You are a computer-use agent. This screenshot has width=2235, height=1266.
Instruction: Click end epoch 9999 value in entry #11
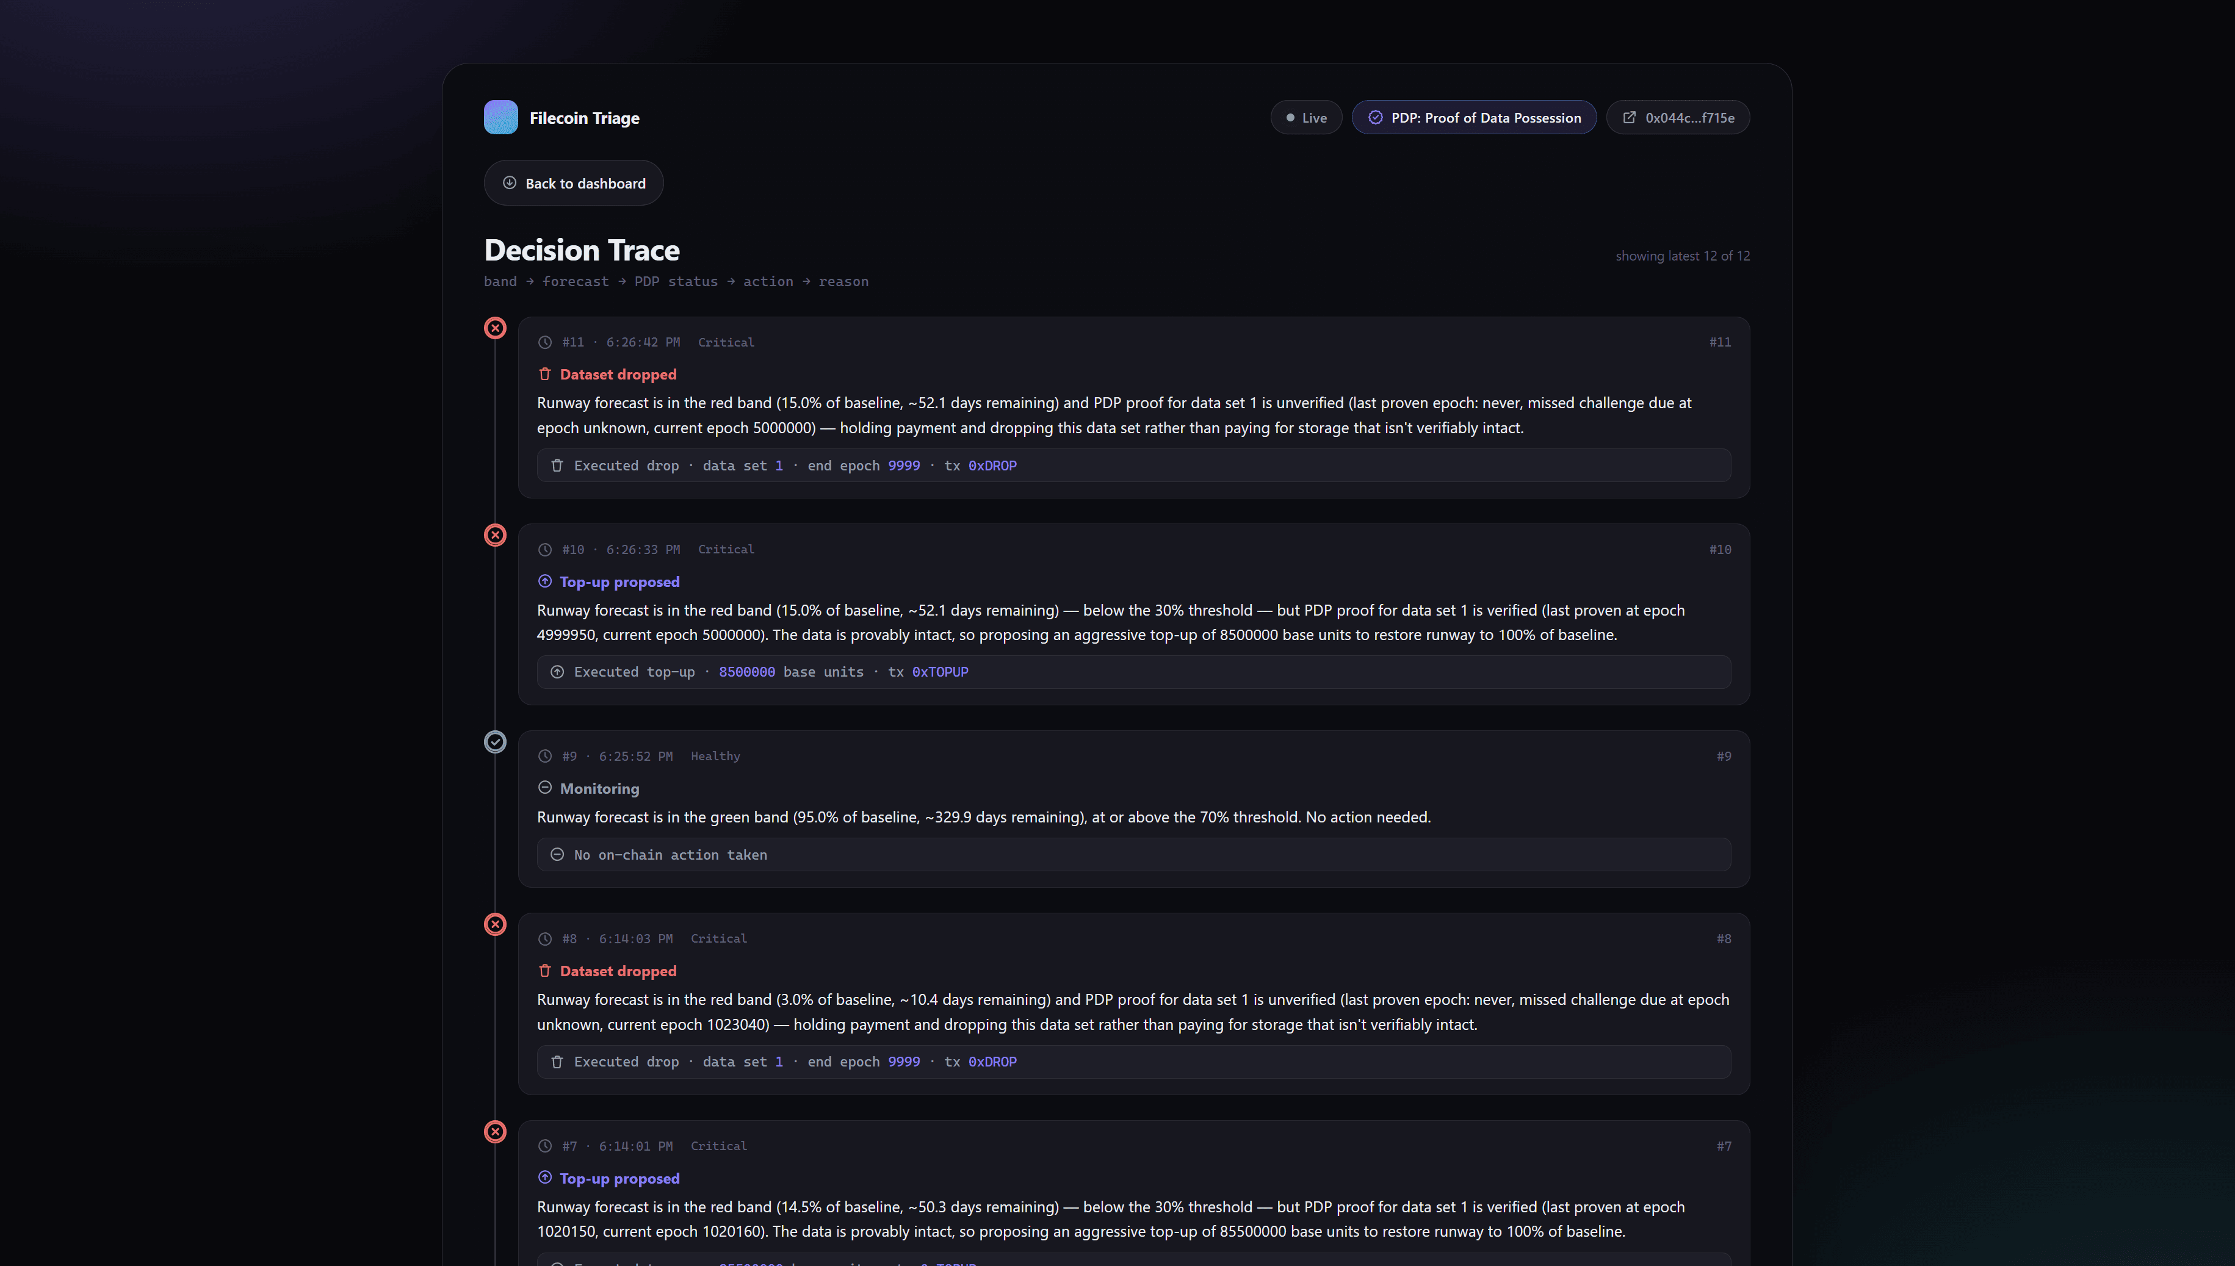tap(903, 465)
